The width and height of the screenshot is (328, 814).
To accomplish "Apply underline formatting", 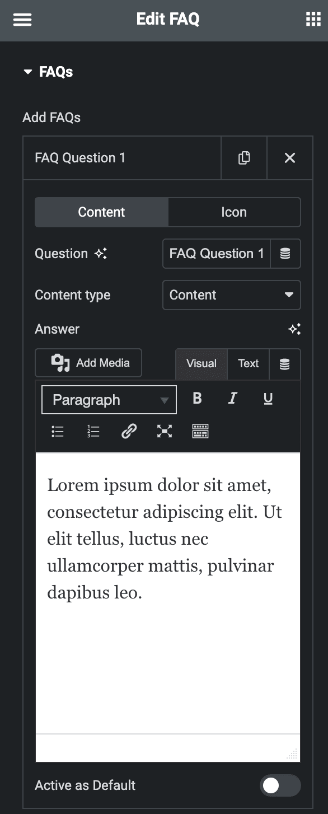I will 268,399.
